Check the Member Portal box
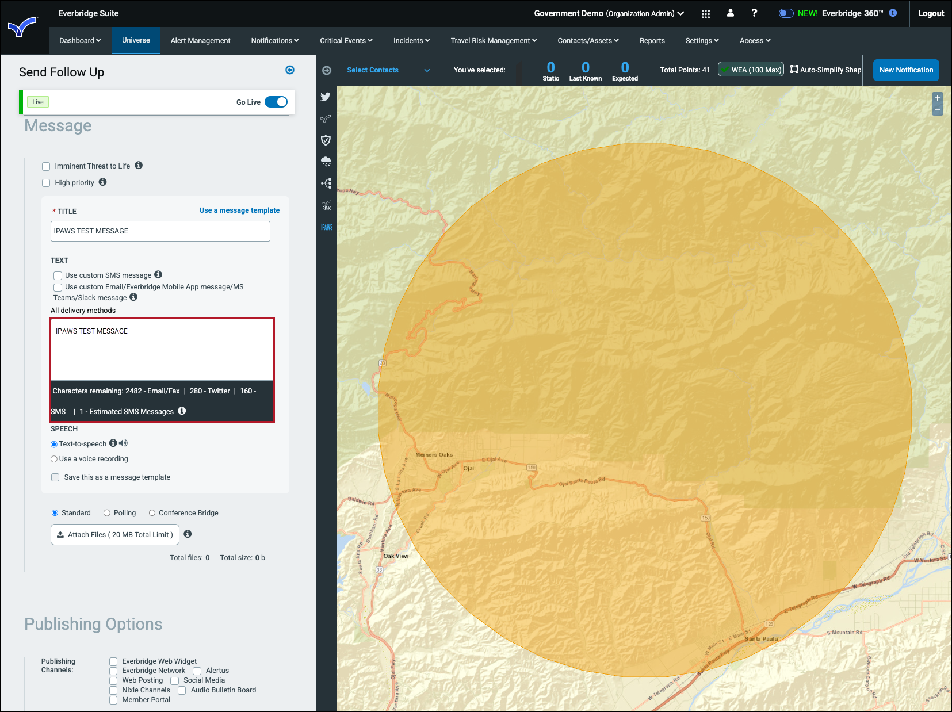 point(113,700)
